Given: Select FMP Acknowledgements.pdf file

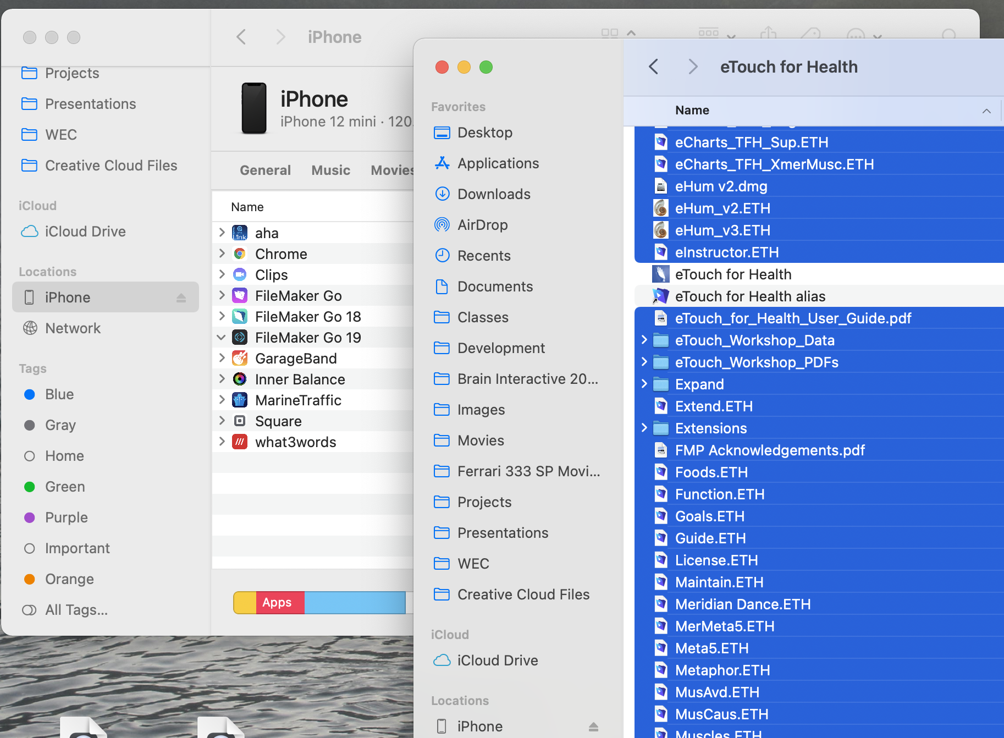Looking at the screenshot, I should click(819, 450).
